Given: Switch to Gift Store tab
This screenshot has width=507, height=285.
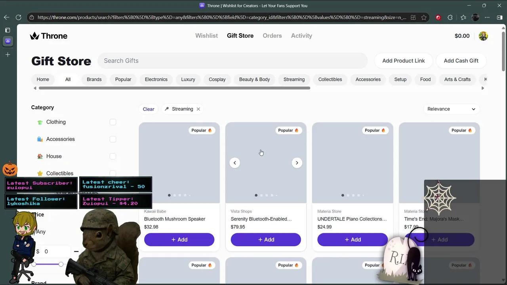Looking at the screenshot, I should 240,36.
